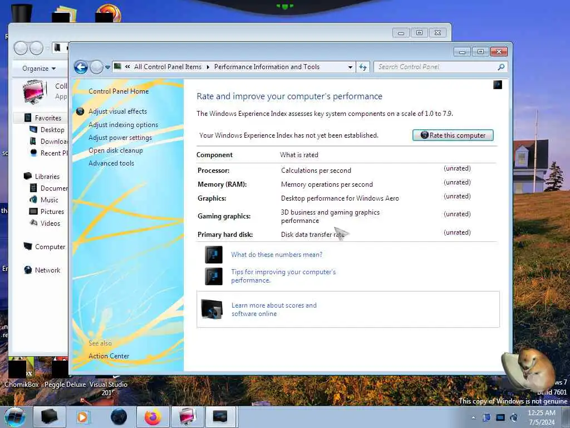Switch to the Control Panel taskbar button
The image size is (570, 428).
(220, 417)
